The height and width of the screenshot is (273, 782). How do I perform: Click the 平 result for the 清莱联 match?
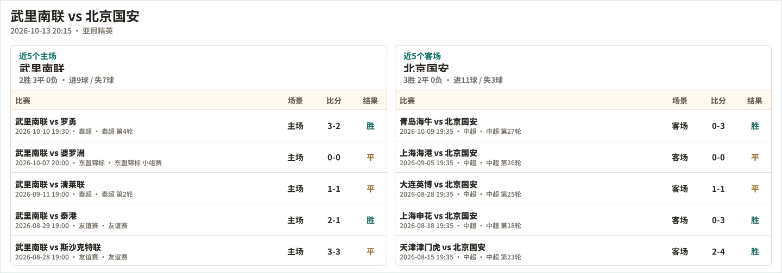370,188
